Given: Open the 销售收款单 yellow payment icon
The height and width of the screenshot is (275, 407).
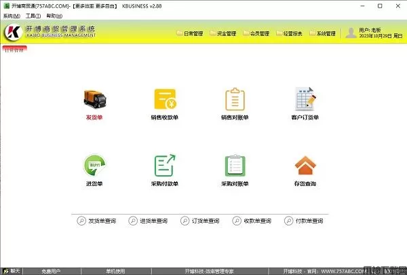Looking at the screenshot, I should (x=165, y=99).
